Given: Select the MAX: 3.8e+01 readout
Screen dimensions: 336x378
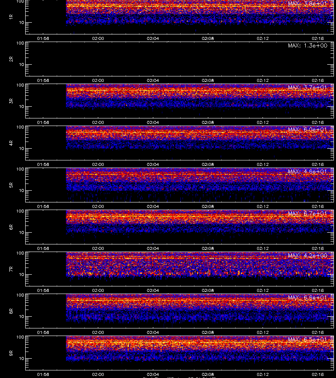Looking at the screenshot, I should [307, 4].
